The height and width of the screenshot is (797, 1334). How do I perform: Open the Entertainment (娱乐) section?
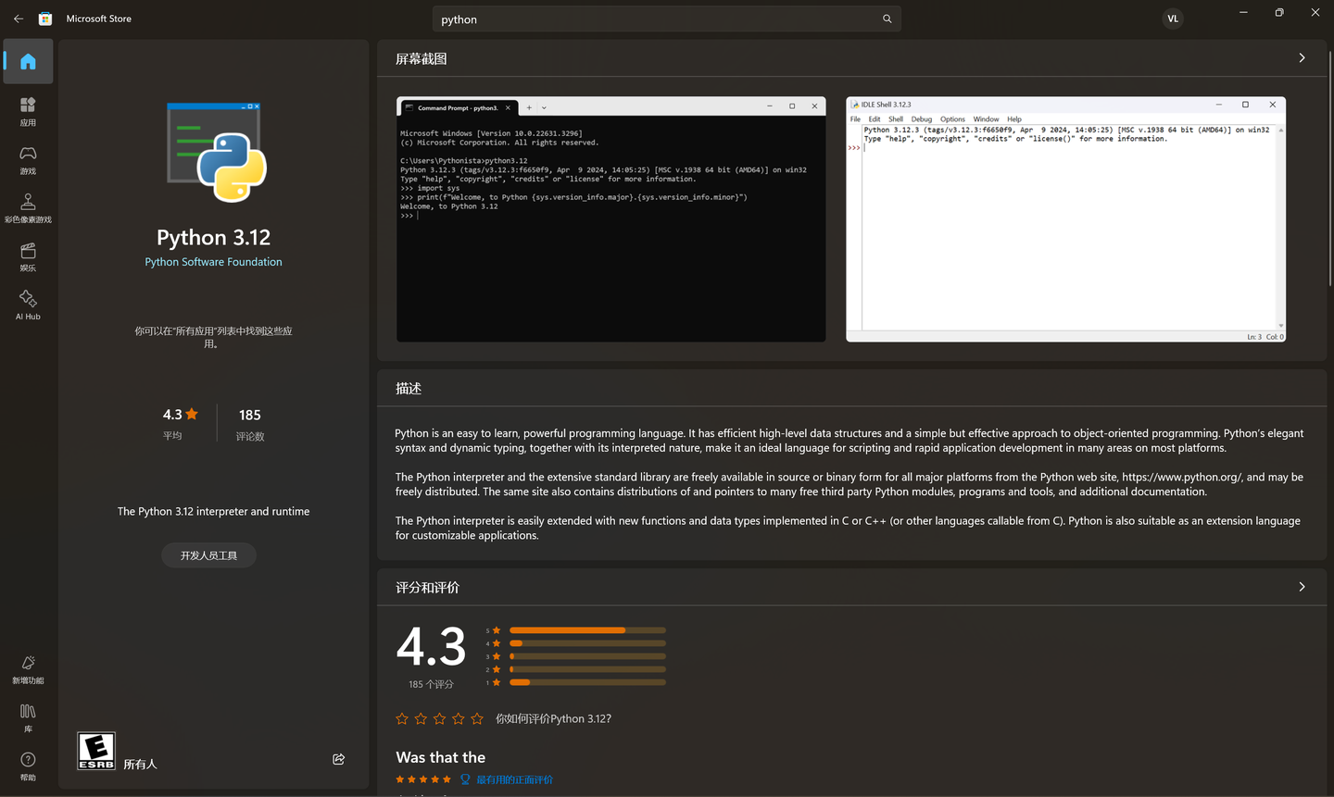tap(28, 256)
